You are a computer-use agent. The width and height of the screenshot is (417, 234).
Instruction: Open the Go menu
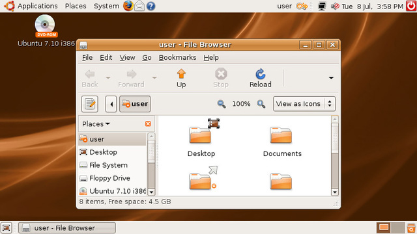pyautogui.click(x=147, y=58)
